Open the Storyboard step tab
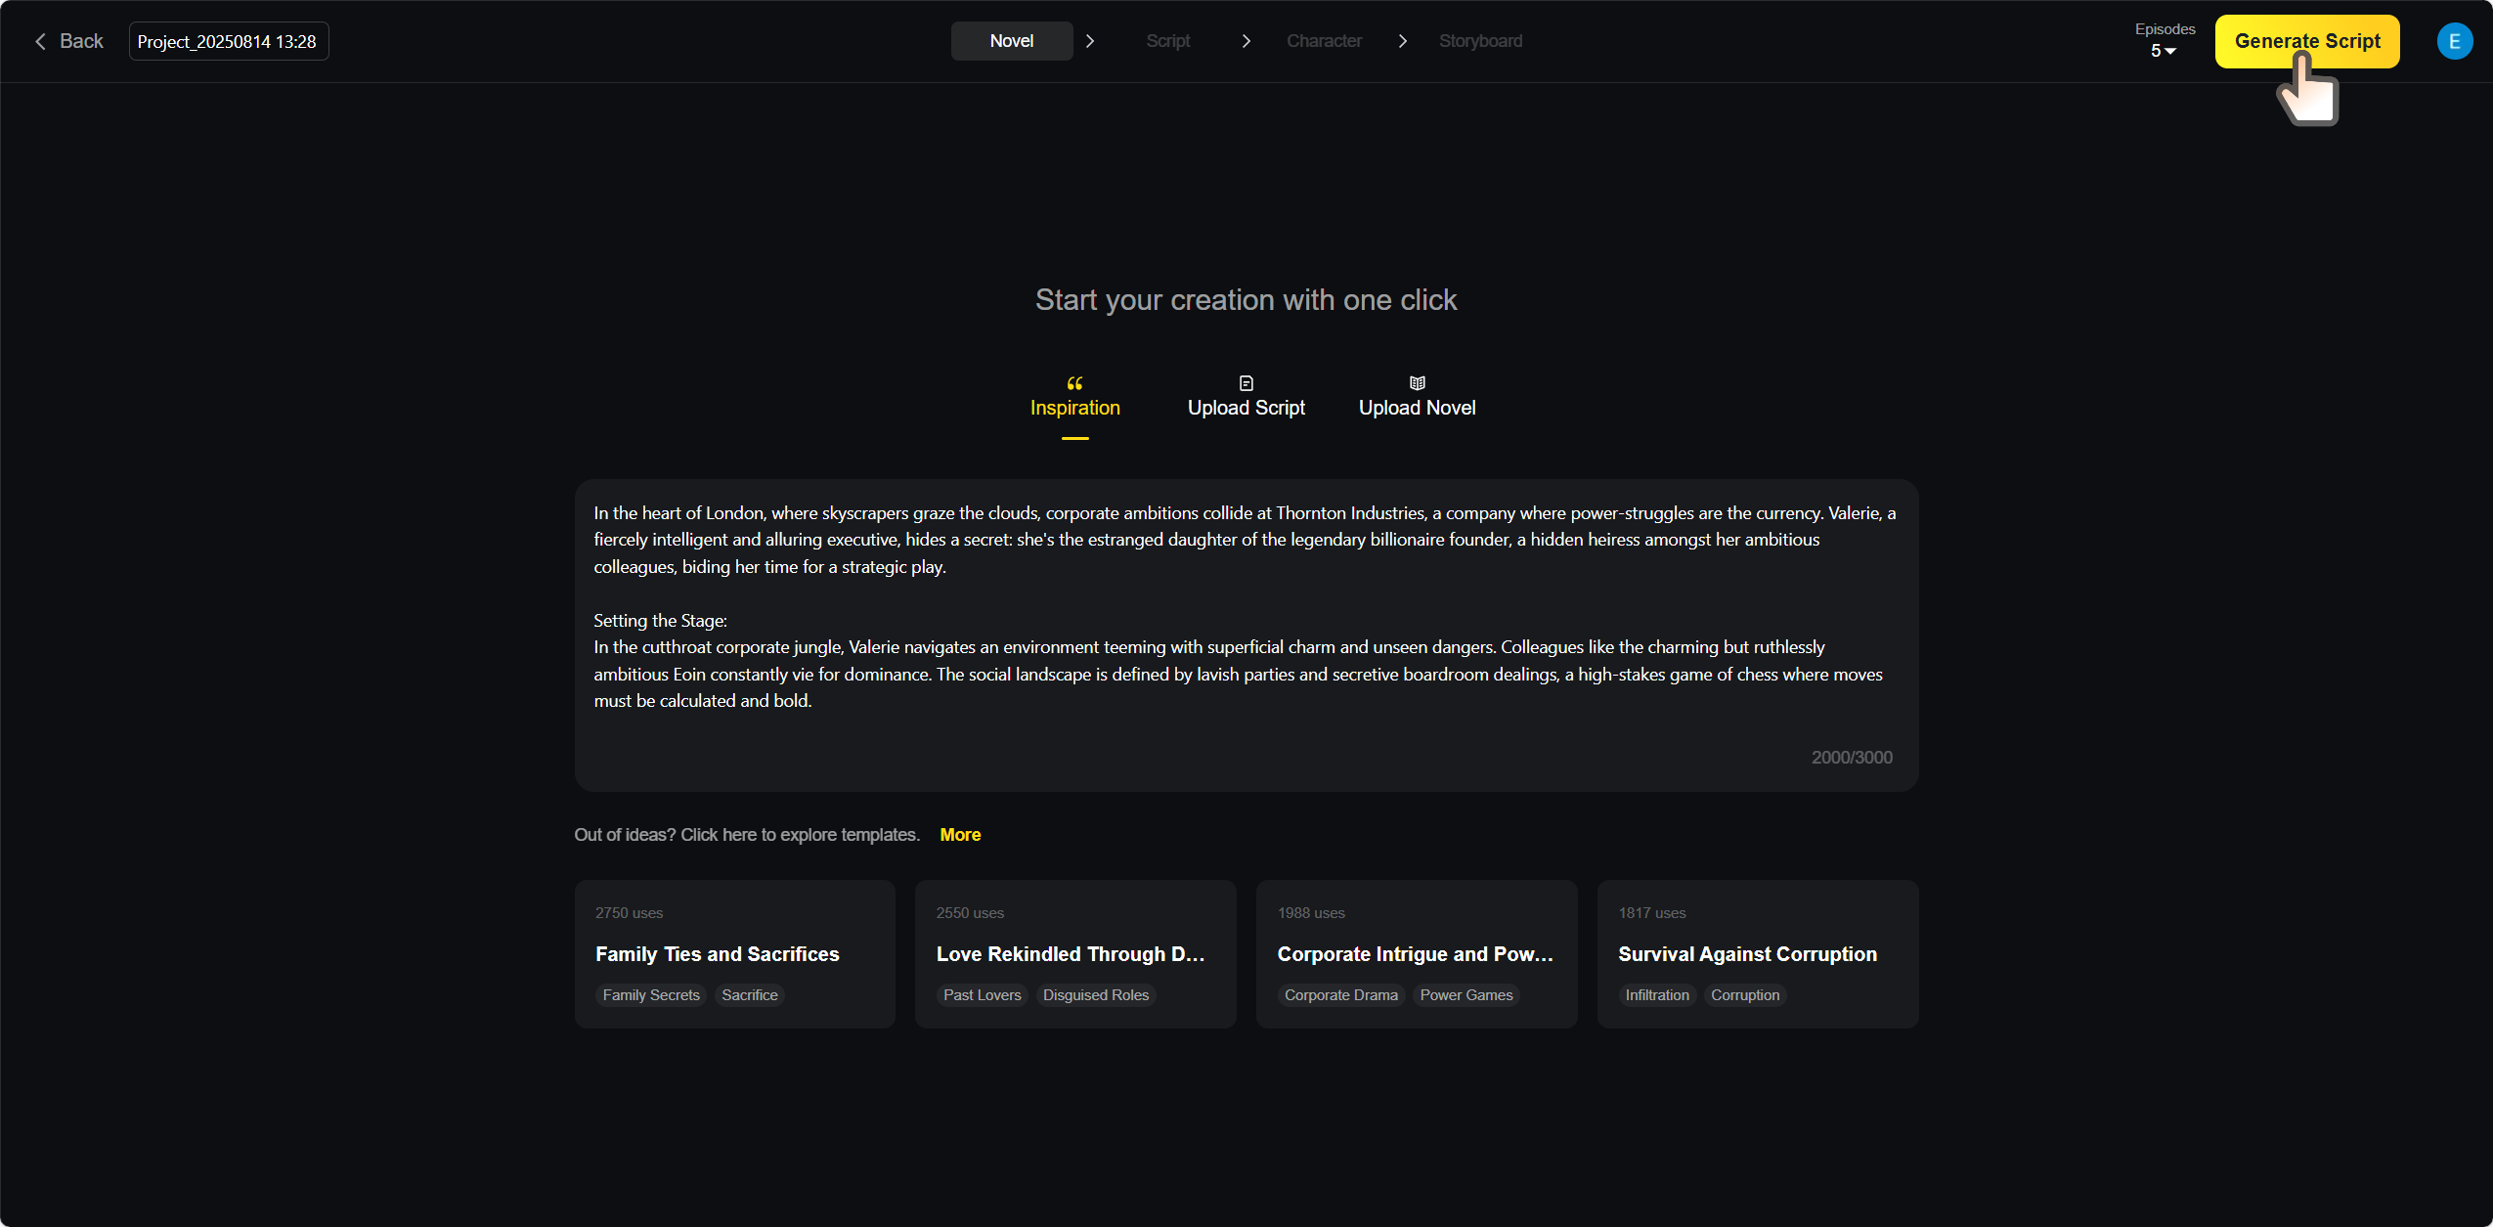2493x1227 pixels. coord(1480,41)
